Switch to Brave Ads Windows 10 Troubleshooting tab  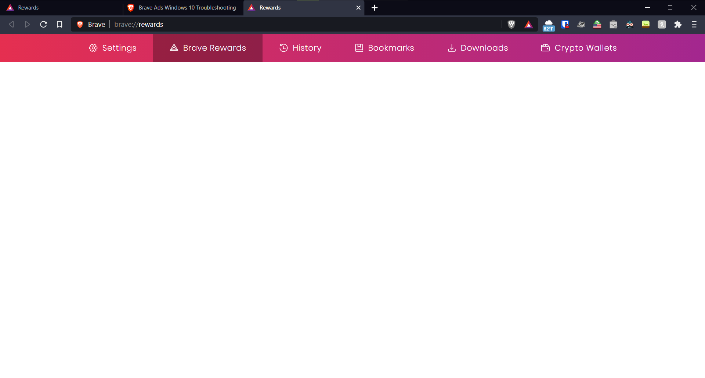[x=183, y=8]
